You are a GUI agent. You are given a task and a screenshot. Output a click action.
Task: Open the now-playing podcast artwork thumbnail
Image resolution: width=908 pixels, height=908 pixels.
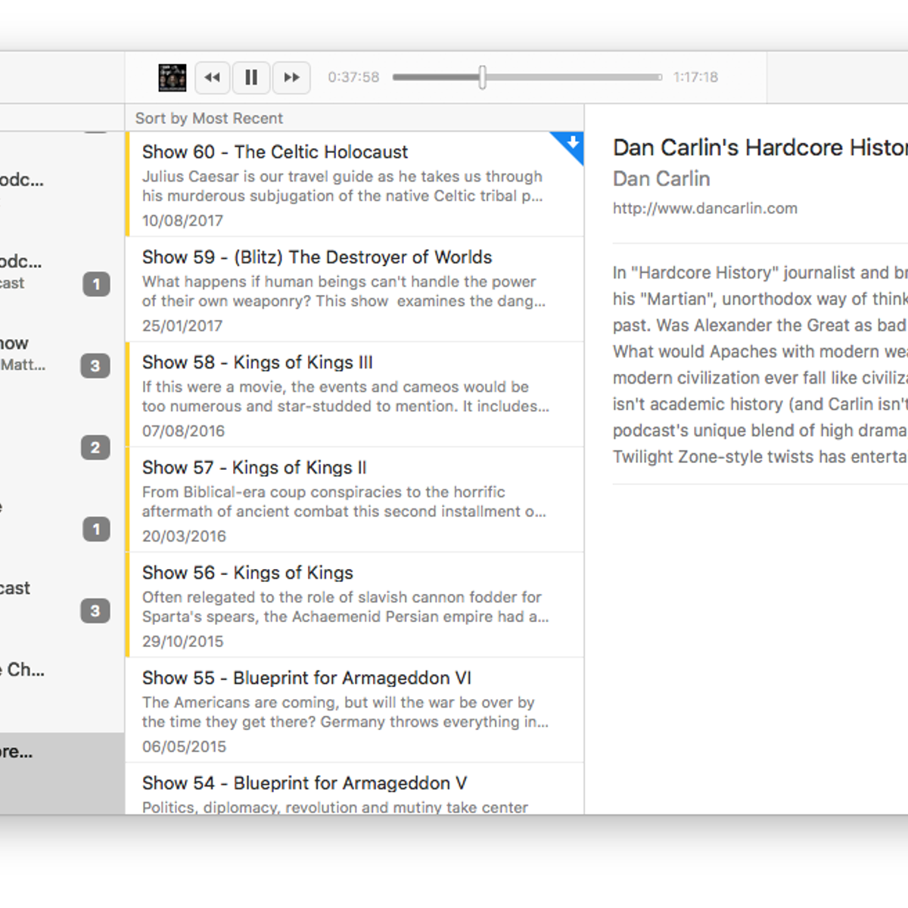173,77
